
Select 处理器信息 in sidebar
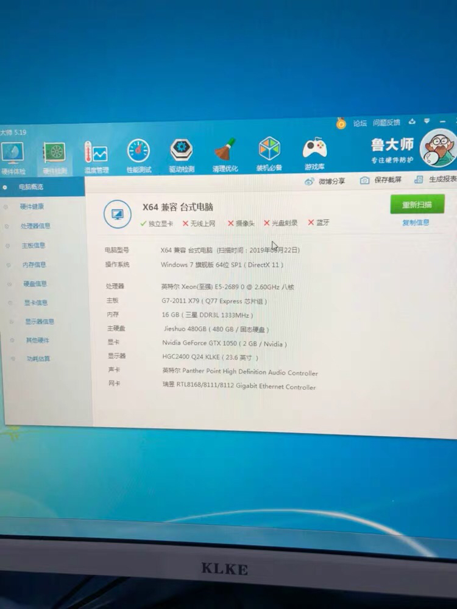35,226
